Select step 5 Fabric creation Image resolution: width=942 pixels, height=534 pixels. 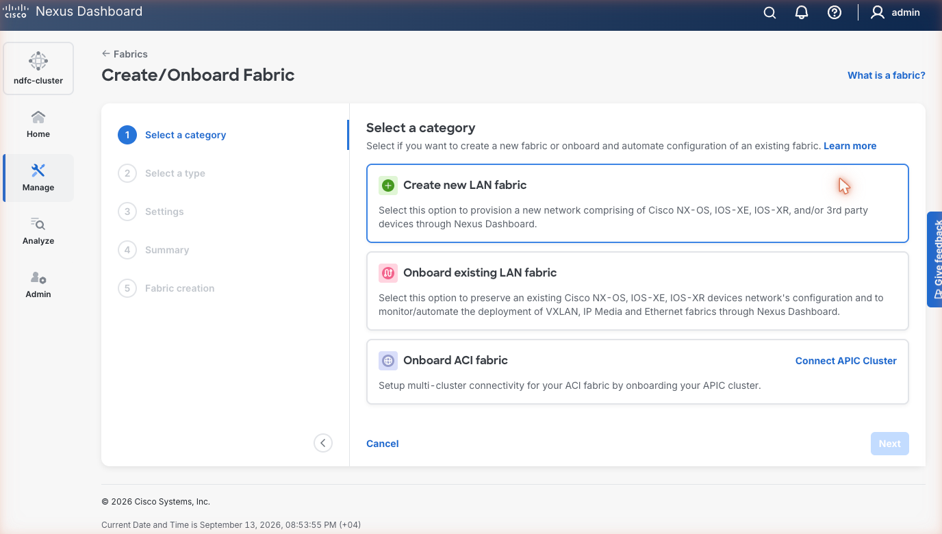(x=167, y=288)
